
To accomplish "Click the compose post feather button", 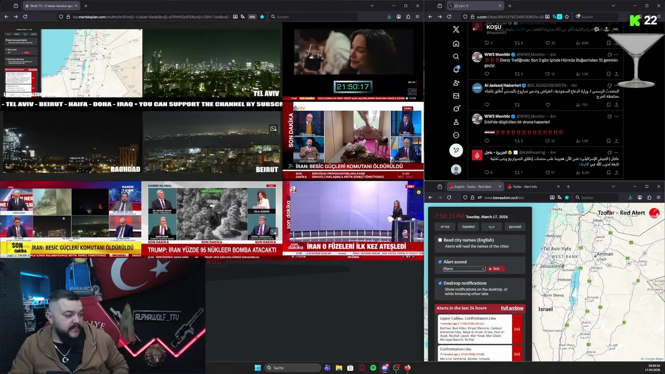I will pos(456,151).
